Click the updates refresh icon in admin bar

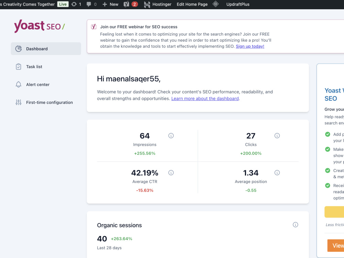coord(74,4)
